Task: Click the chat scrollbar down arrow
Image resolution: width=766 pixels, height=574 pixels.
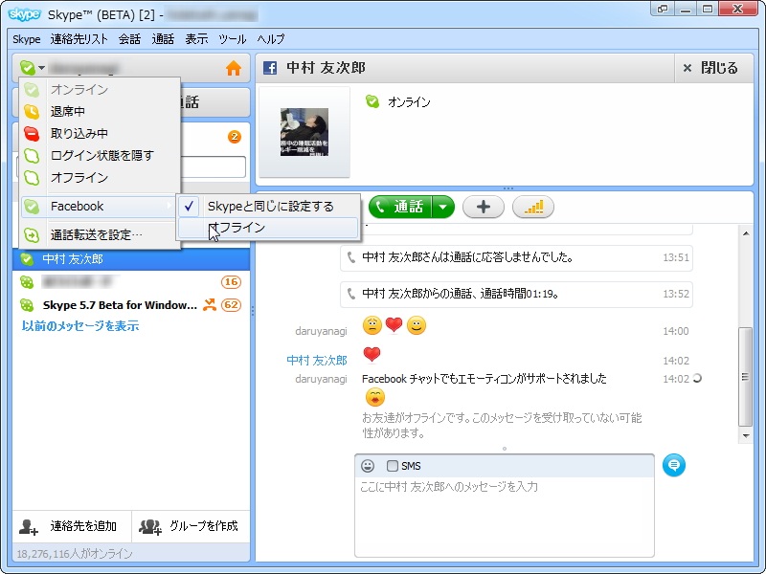Action: coord(746,435)
